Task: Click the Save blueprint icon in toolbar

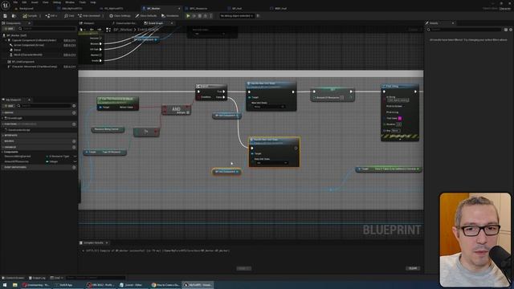Action: (x=6, y=16)
